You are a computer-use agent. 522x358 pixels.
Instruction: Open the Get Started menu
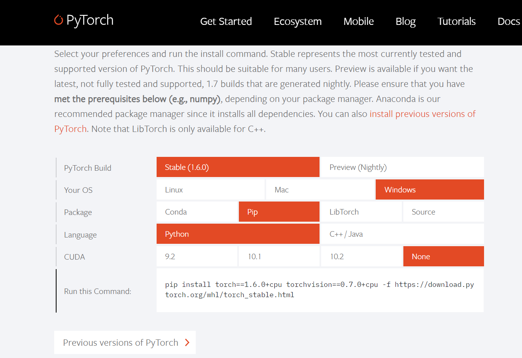coord(226,21)
